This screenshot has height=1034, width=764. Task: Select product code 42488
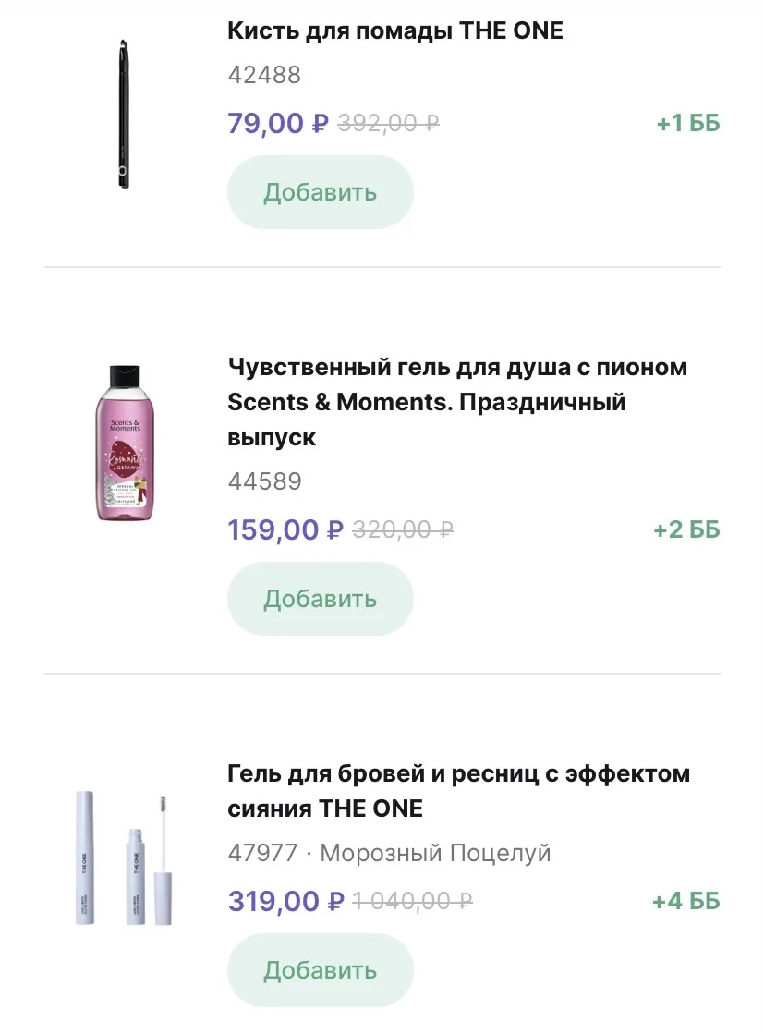coord(264,76)
